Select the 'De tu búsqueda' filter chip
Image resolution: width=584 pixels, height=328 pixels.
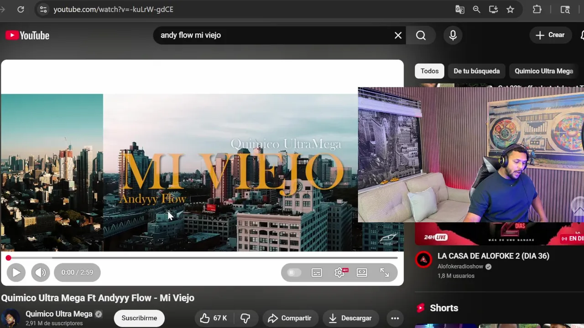476,71
